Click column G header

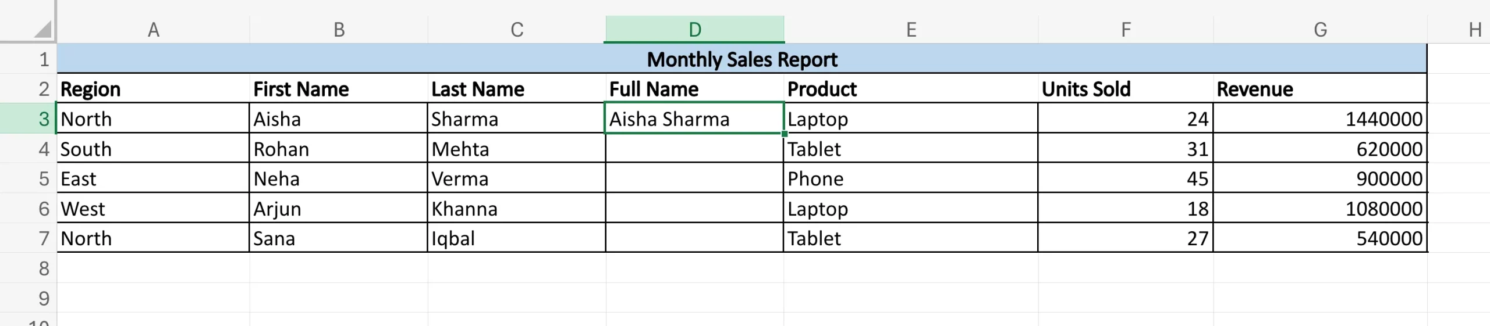pyautogui.click(x=1320, y=29)
